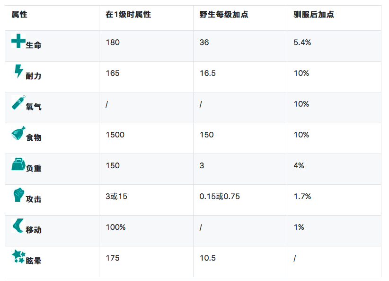Click the 生命 attribute label
The image size is (389, 281).
click(x=34, y=45)
